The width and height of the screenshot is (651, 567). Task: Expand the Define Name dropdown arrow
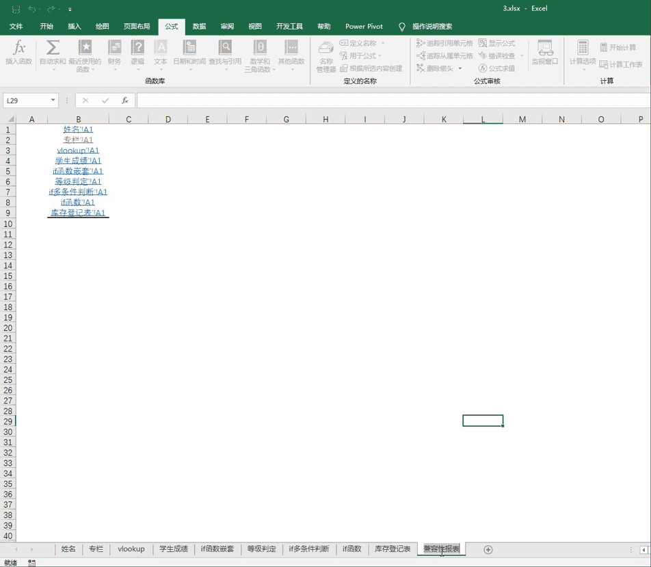383,43
